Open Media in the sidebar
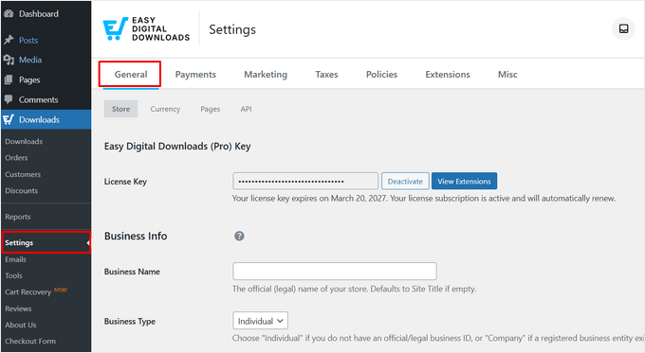 (30, 60)
